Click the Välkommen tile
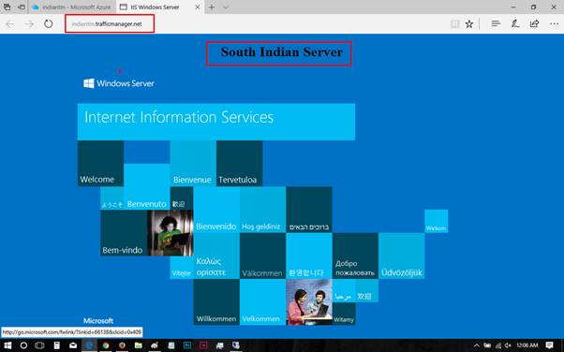 pos(262,256)
